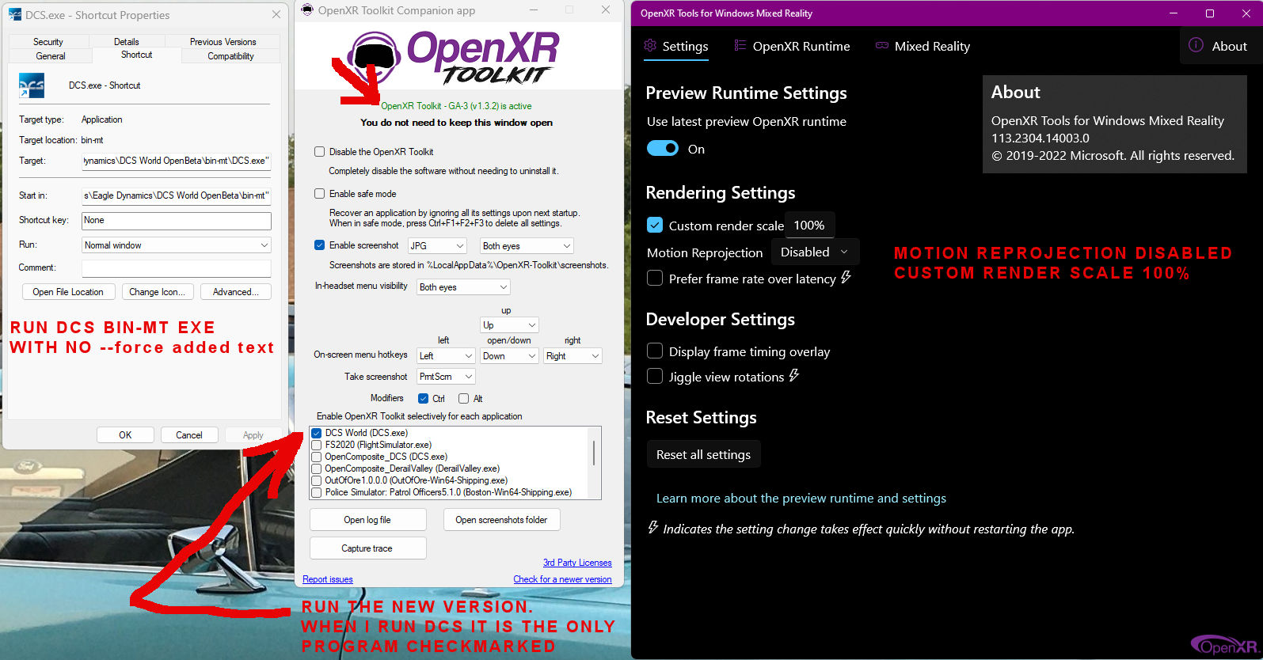1263x660 pixels.
Task: Switch to the Details tab
Action: click(x=127, y=42)
